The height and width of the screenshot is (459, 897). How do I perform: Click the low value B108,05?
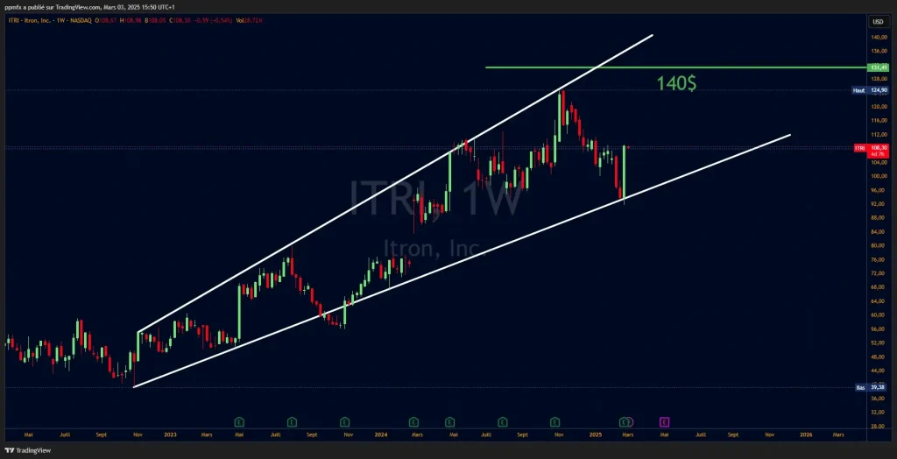155,21
